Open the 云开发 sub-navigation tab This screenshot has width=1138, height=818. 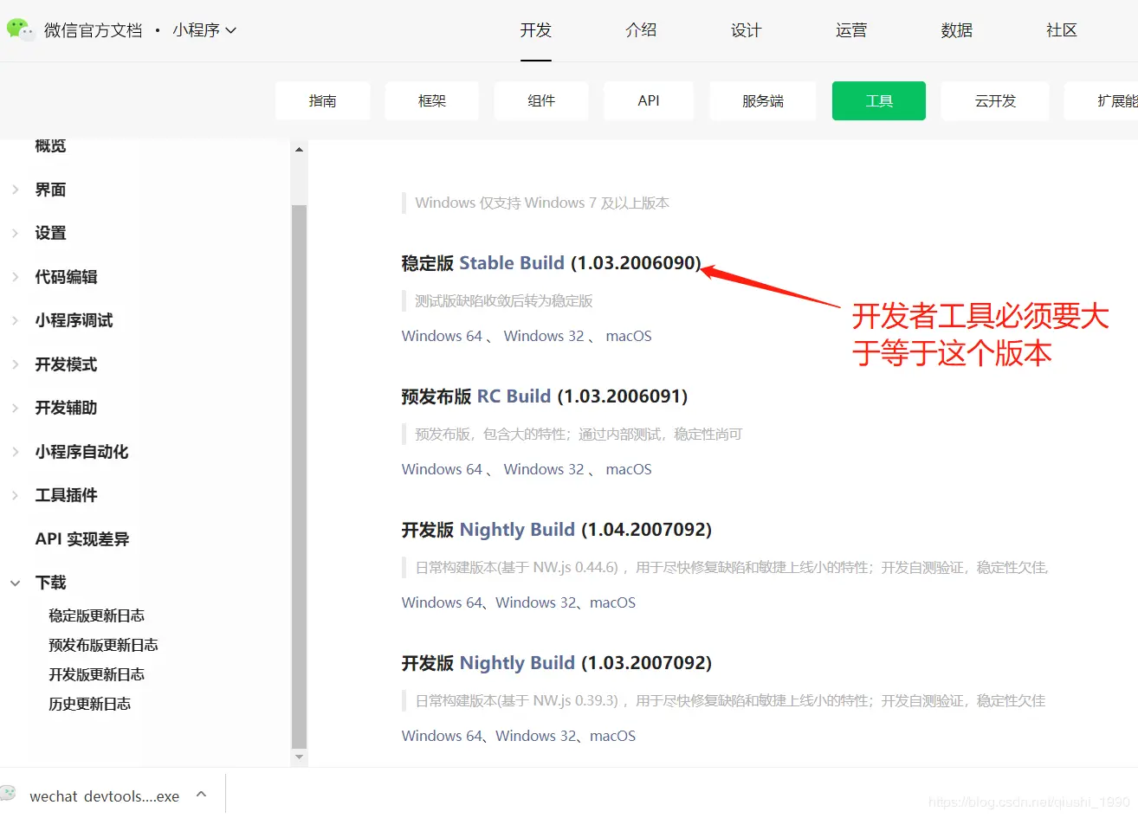pos(995,100)
